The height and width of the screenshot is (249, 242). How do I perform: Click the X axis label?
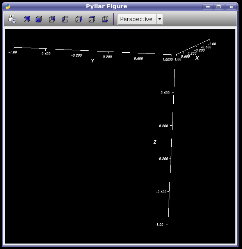197,58
